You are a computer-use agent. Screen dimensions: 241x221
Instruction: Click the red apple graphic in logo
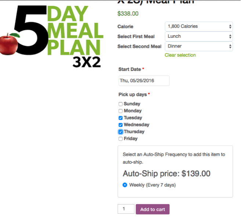pos(10,44)
